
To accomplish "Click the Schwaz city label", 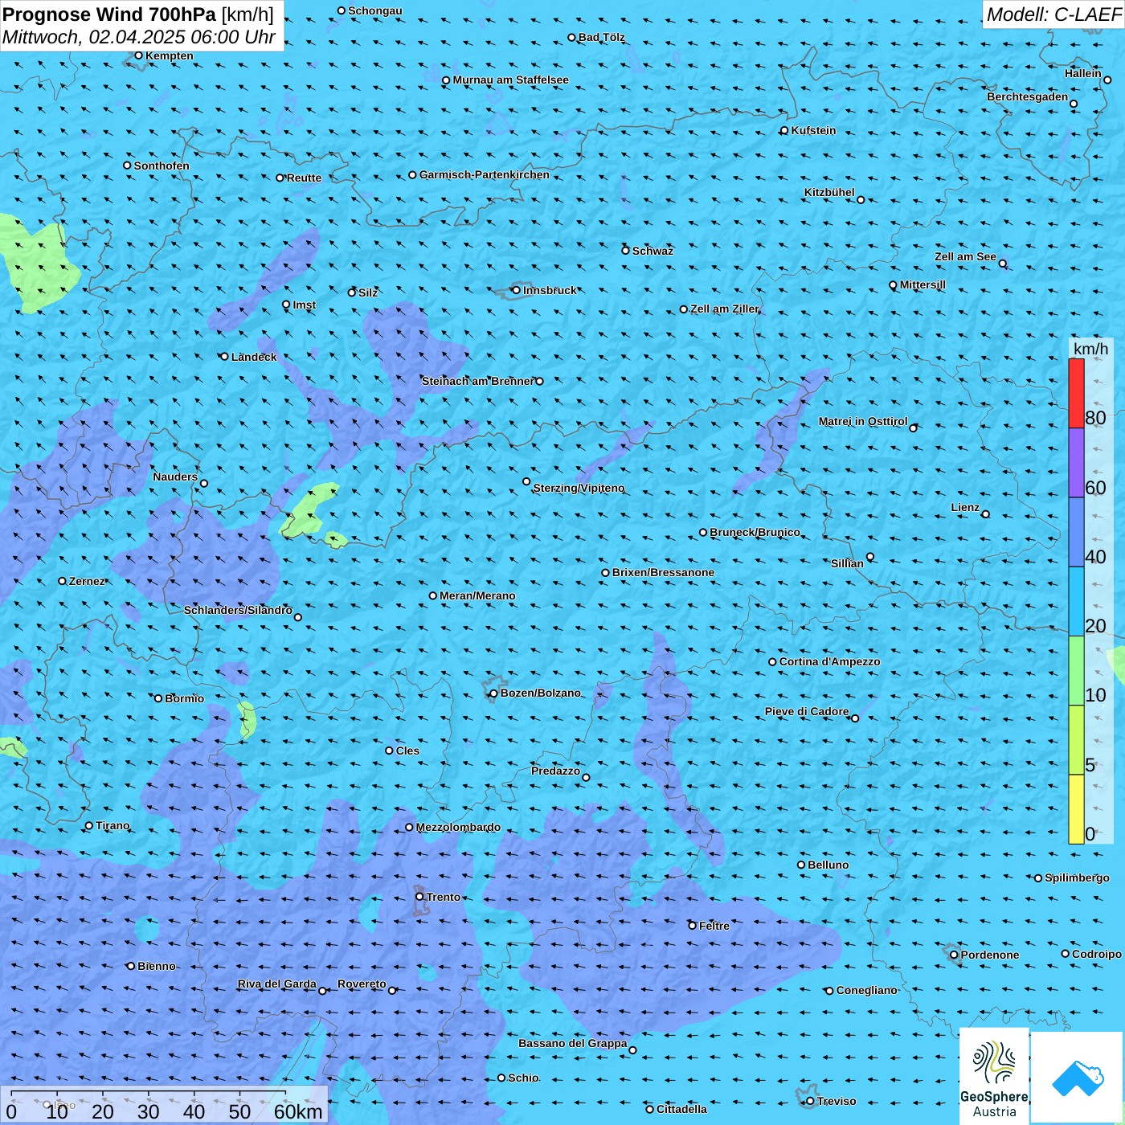I will tap(652, 251).
